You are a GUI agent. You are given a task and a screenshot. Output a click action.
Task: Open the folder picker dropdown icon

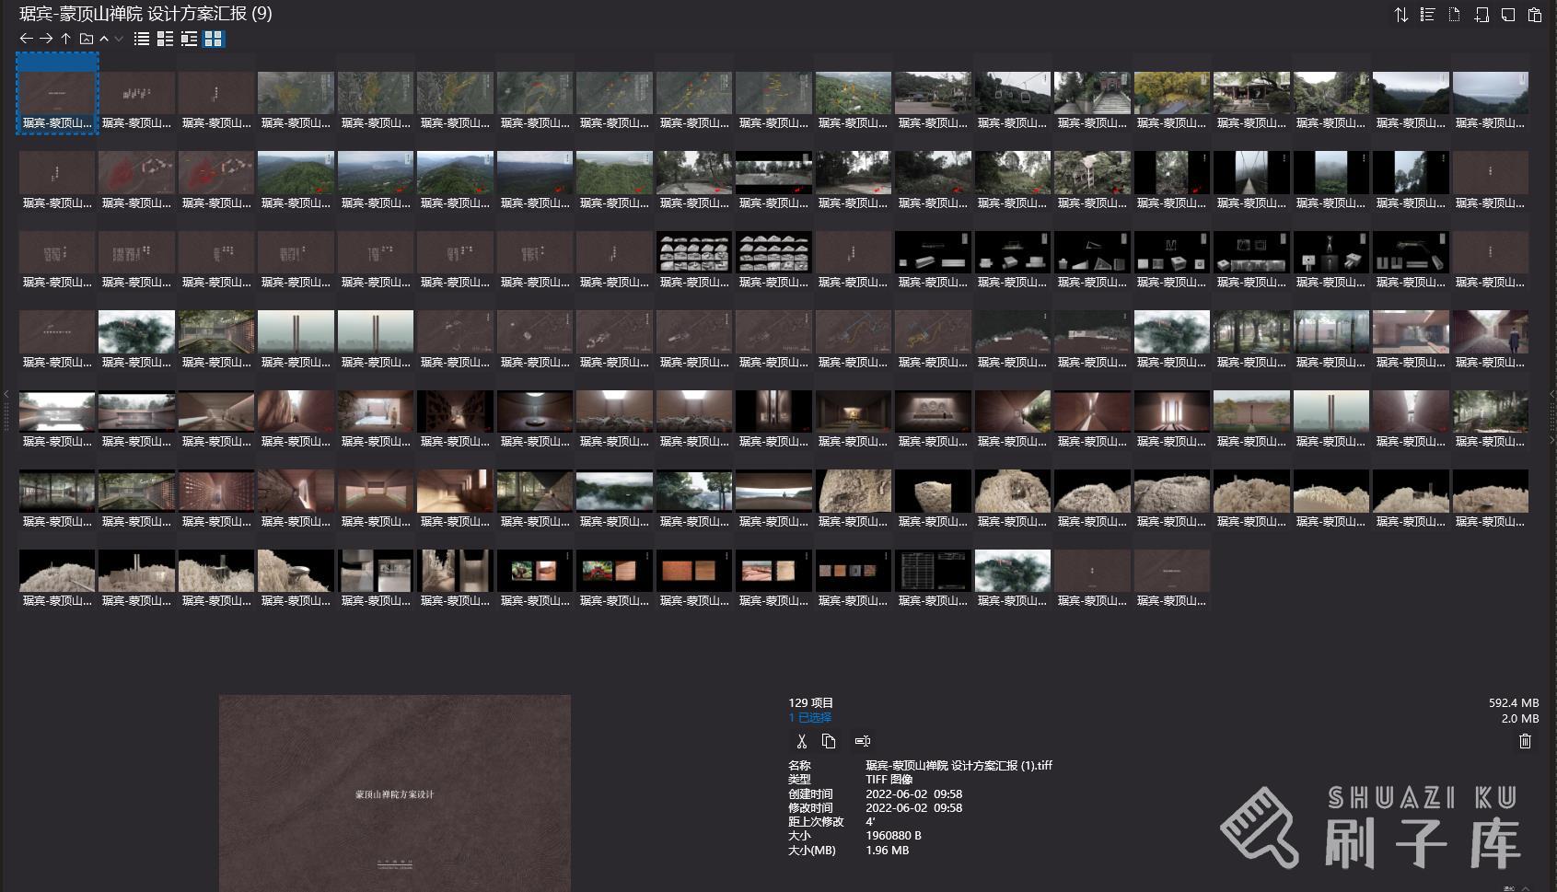click(87, 39)
